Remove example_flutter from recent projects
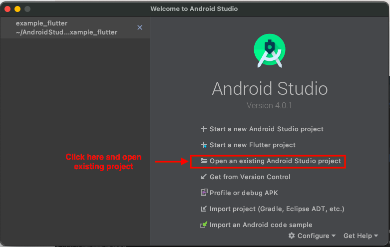390x247 pixels. point(140,27)
